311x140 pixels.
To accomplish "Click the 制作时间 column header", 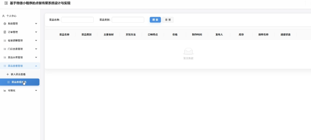I will pos(197,35).
